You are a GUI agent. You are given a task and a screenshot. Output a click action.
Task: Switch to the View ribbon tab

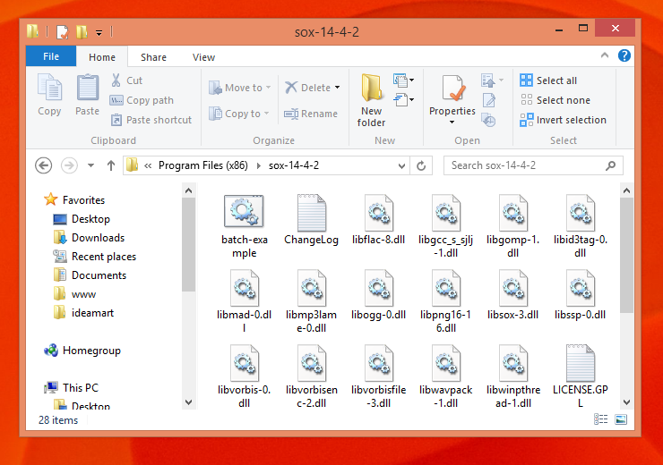coord(203,57)
